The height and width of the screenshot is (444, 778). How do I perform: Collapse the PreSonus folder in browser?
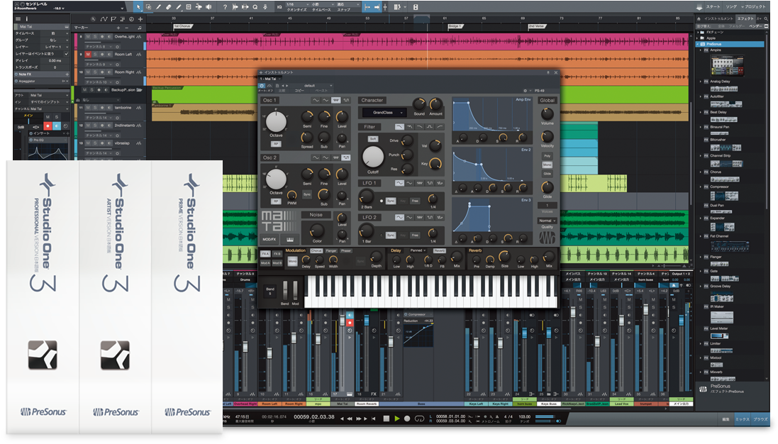[698, 44]
